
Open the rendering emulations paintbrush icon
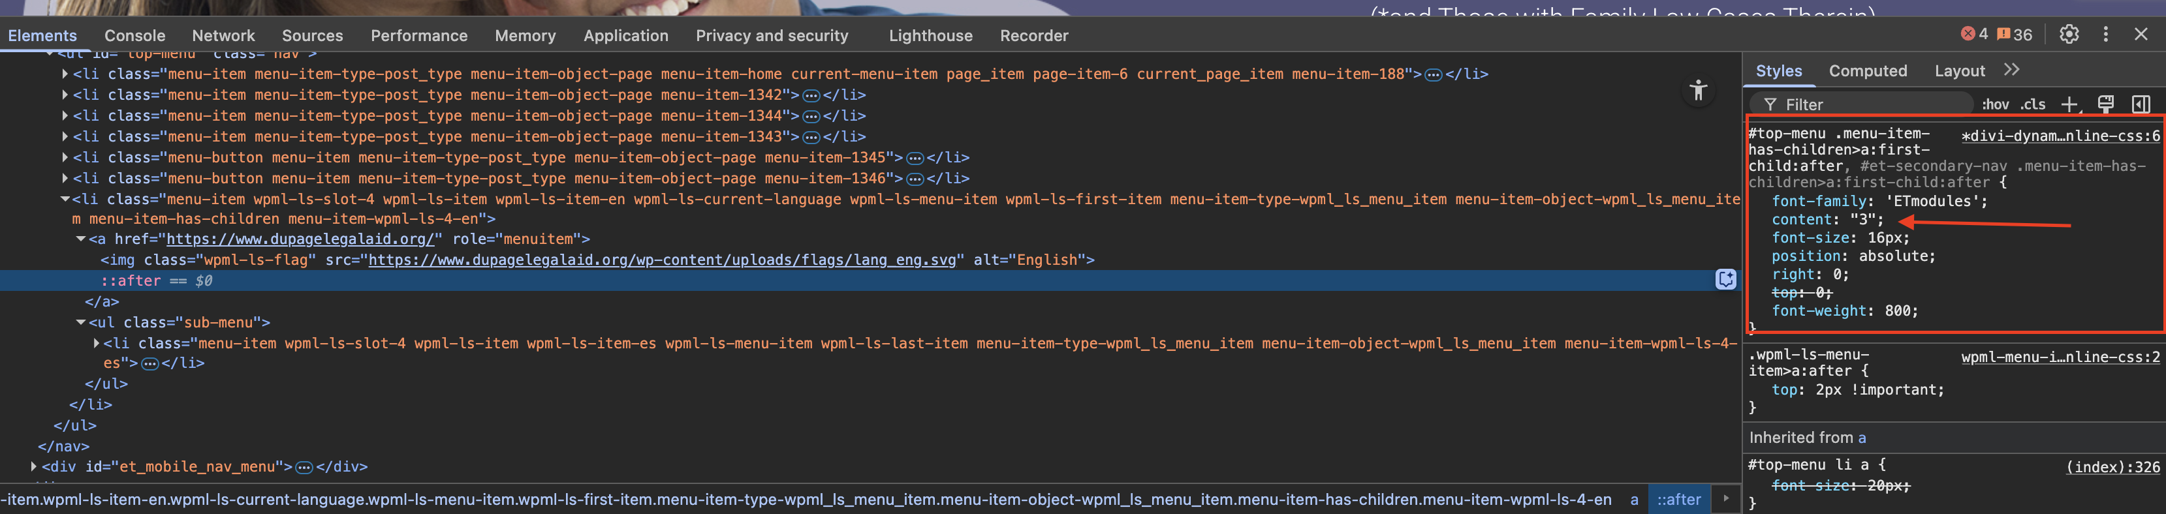(2105, 104)
